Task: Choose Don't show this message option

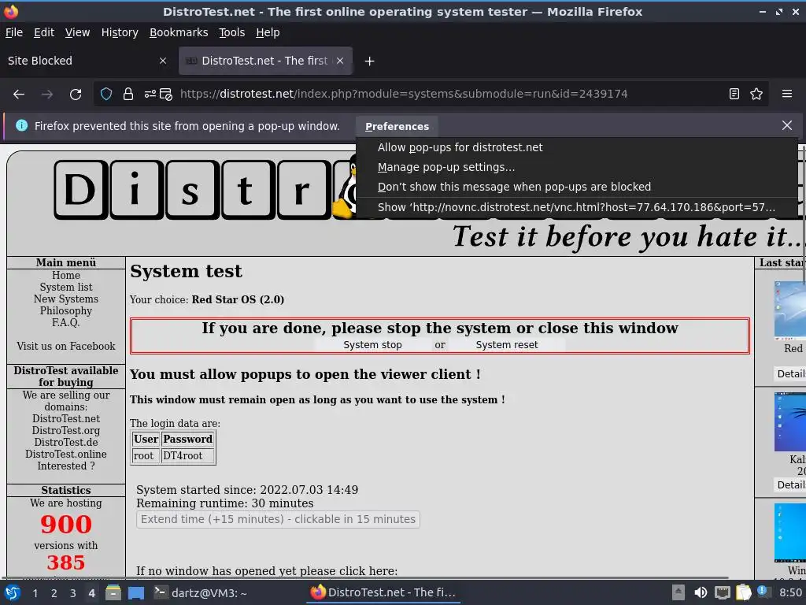Action: (577, 187)
